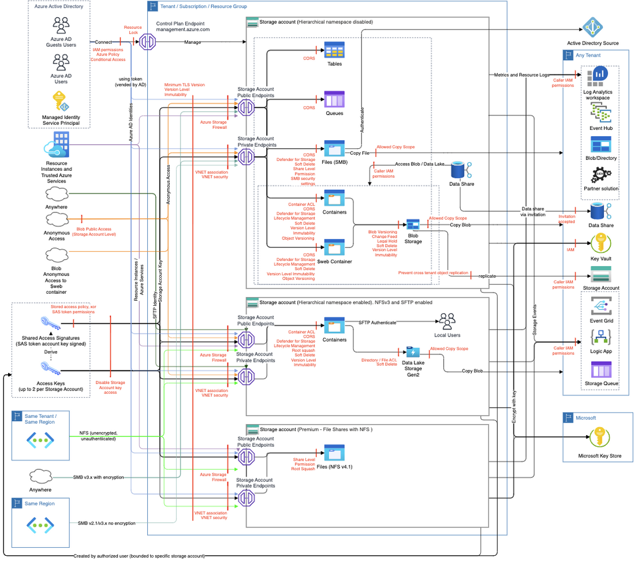
Task: Select the Premium storage account Private Endpoints icon
Action: pyautogui.click(x=246, y=498)
